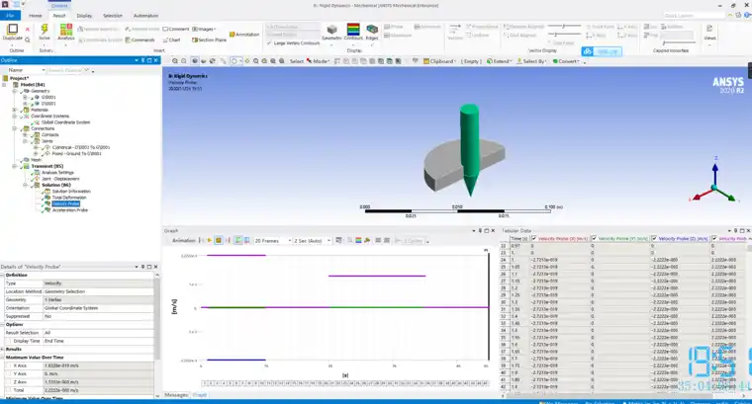Viewport: 752px width, 404px height.
Task: Toggle the Total result checkbox in Details
Action: [9, 390]
